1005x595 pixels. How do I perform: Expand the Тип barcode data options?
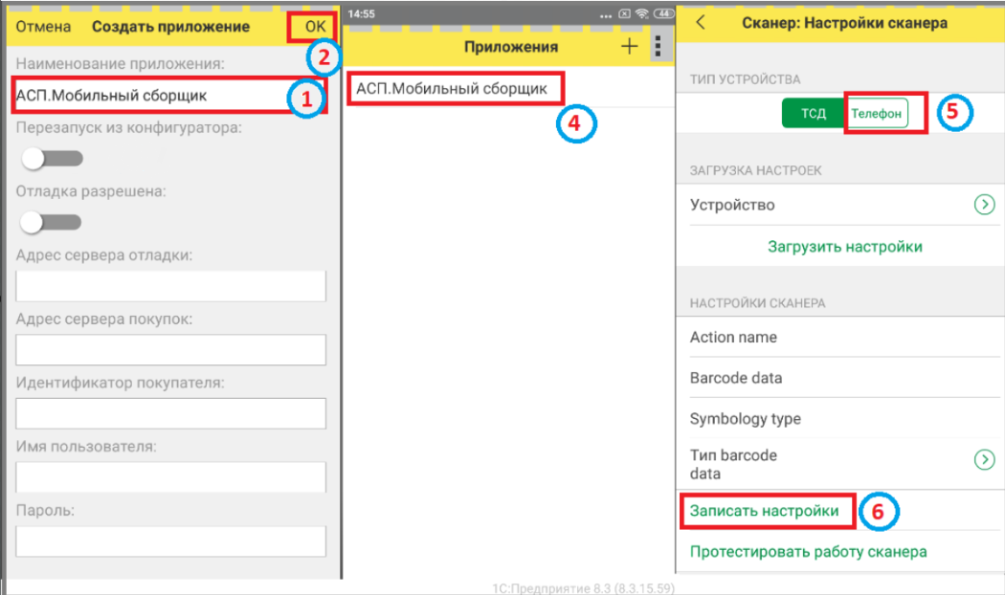pos(985,459)
